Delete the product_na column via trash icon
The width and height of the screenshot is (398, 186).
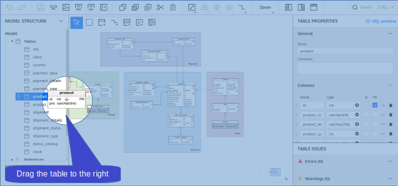(x=390, y=115)
